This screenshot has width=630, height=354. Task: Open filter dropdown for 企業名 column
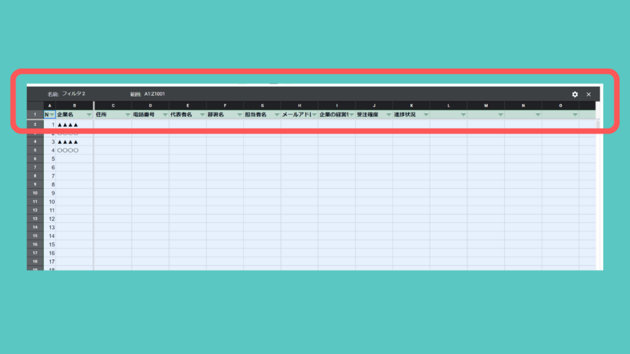(89, 115)
